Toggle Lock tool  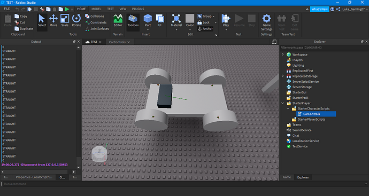coord(204,22)
